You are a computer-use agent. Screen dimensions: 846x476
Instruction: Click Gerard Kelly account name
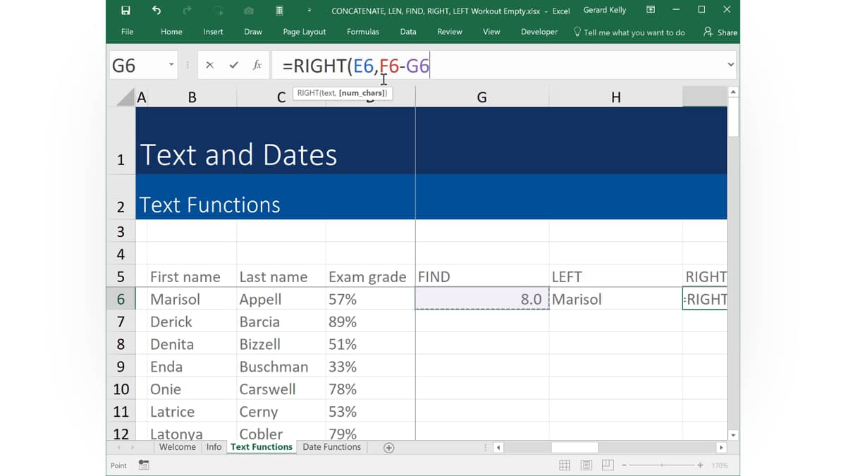click(605, 11)
